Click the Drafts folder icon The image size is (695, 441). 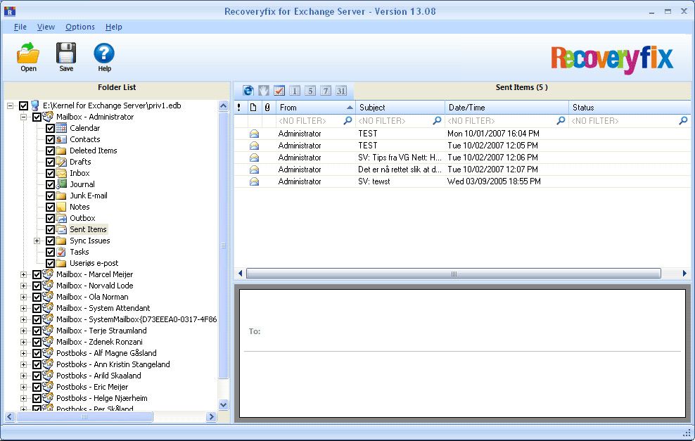pyautogui.click(x=62, y=162)
